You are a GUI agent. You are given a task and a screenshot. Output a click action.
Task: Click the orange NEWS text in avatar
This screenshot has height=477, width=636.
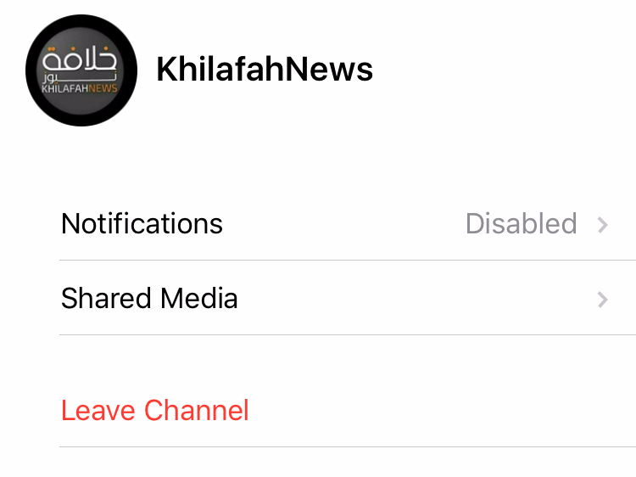[103, 88]
